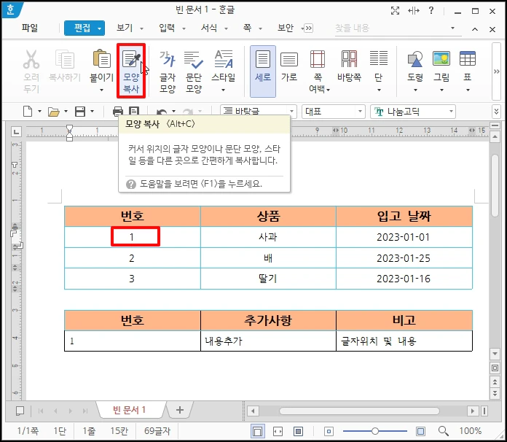
Task: Click the 100% zoom level
Action: pyautogui.click(x=471, y=431)
